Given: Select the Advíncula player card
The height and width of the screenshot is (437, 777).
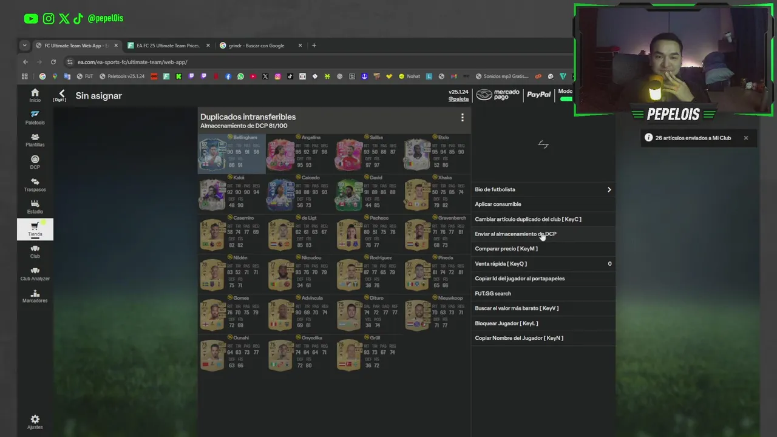Looking at the screenshot, I should point(300,314).
